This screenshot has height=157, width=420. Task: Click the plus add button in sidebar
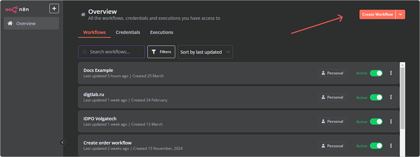click(x=54, y=9)
